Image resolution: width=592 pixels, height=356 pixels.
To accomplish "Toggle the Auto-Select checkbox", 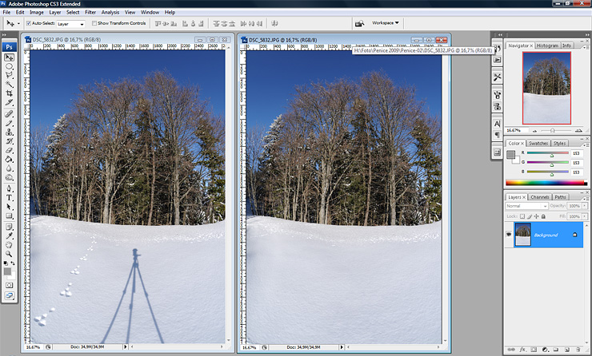I will [29, 23].
